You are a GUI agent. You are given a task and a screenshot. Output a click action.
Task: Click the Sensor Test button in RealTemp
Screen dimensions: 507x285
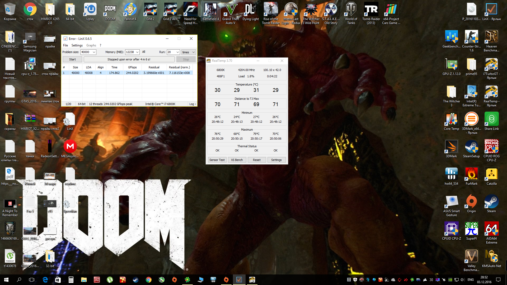pyautogui.click(x=217, y=160)
